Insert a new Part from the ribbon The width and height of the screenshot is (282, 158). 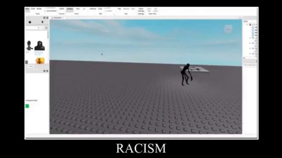pos(78,9)
